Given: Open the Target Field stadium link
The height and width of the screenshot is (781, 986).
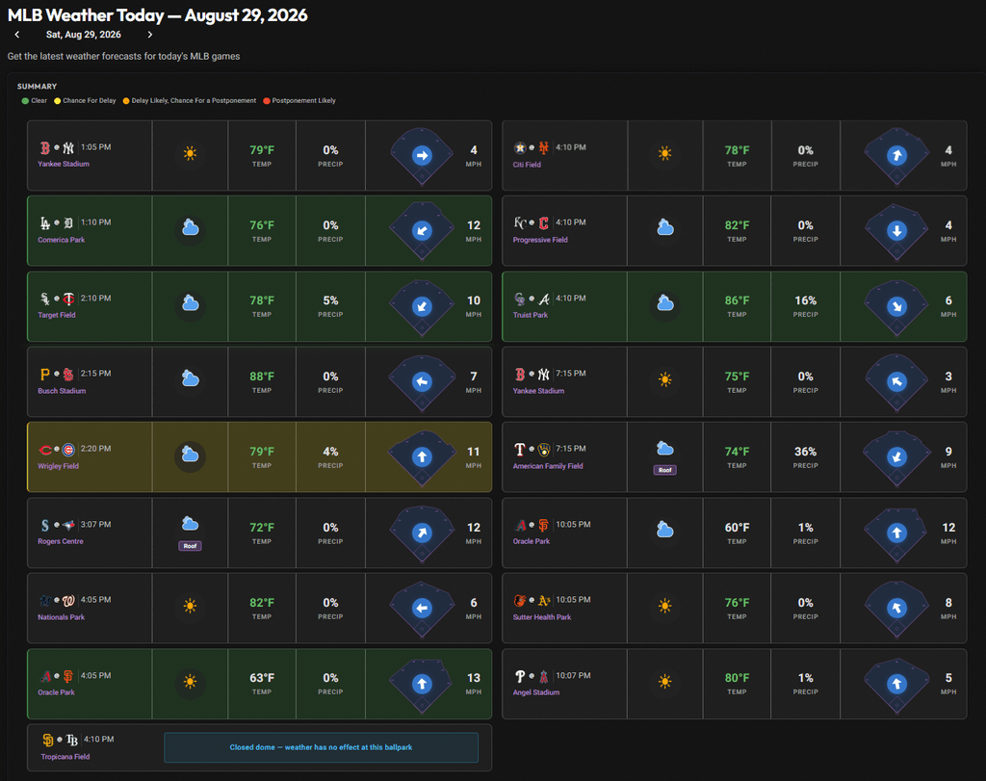Looking at the screenshot, I should [x=57, y=315].
